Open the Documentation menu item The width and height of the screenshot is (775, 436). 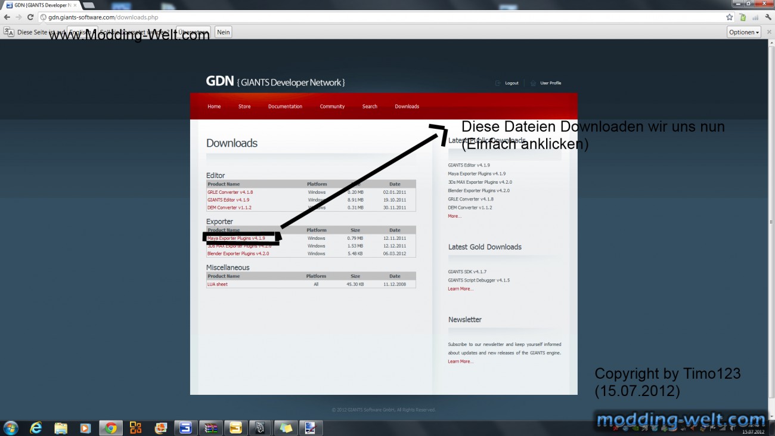pyautogui.click(x=285, y=106)
